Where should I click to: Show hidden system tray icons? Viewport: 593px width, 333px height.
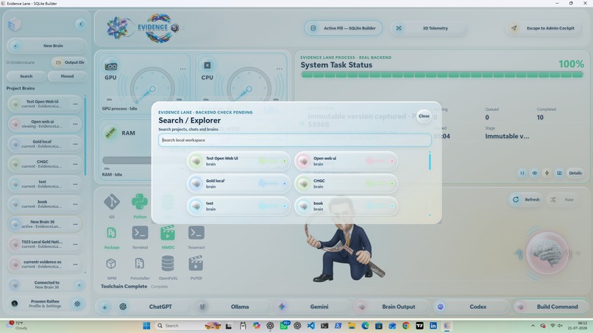coord(533,326)
